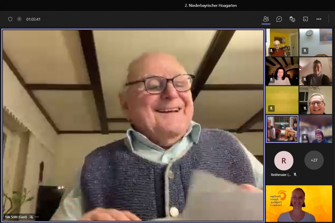This screenshot has width=335, height=223.
Task: Click the shield security icon
Action: tap(10, 19)
